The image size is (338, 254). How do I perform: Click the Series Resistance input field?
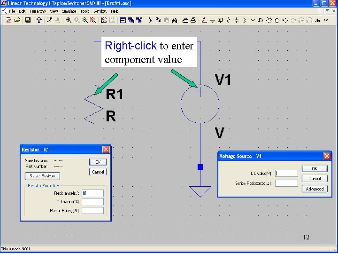click(x=286, y=183)
